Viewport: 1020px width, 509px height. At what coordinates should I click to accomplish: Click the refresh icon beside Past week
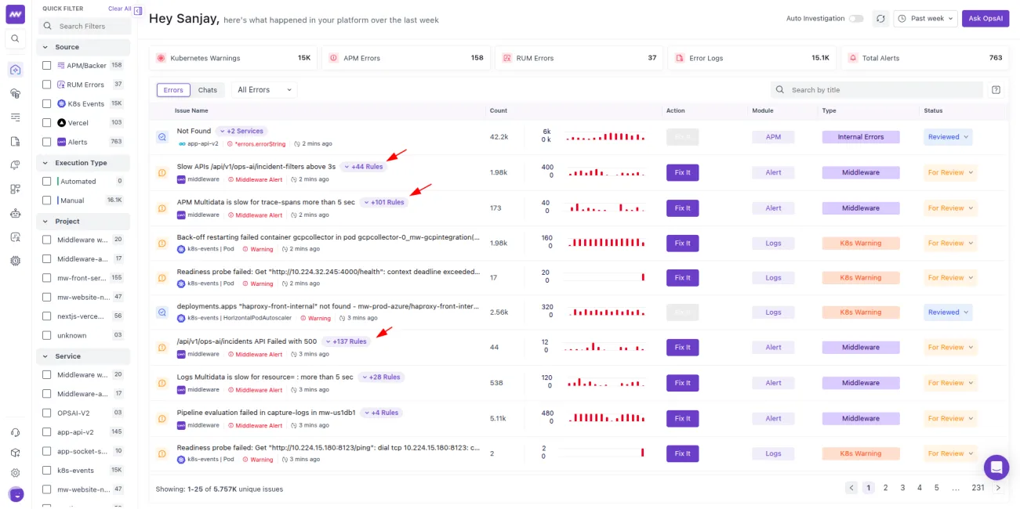coord(880,18)
